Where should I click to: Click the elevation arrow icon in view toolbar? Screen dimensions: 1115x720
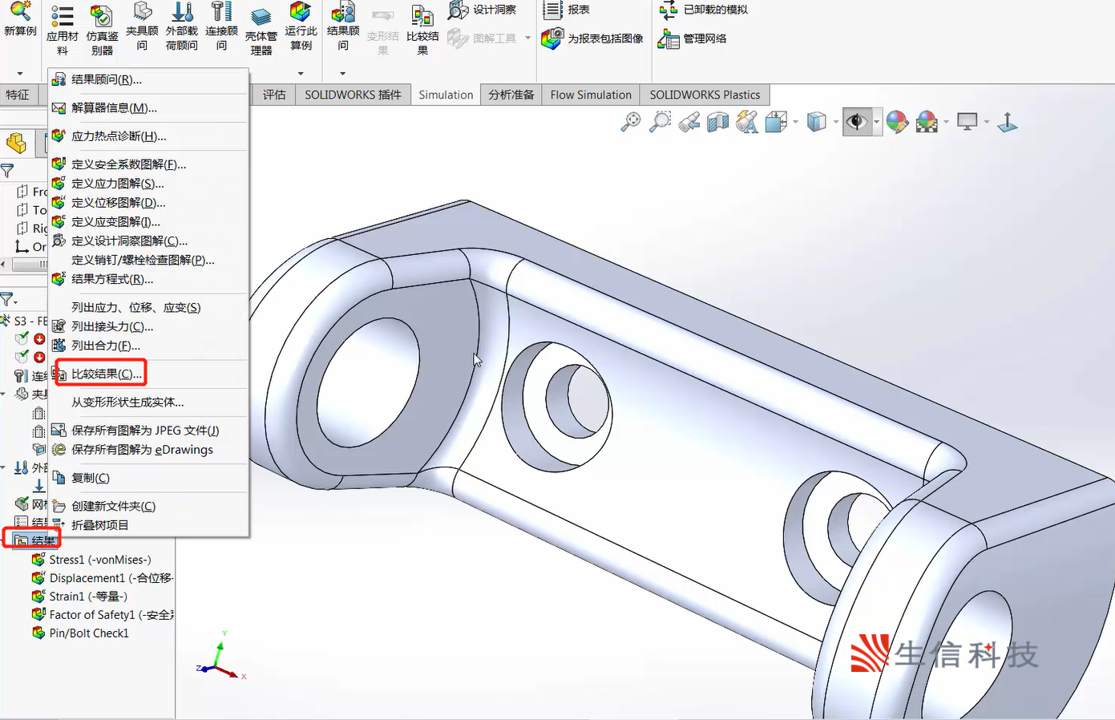pos(1008,122)
